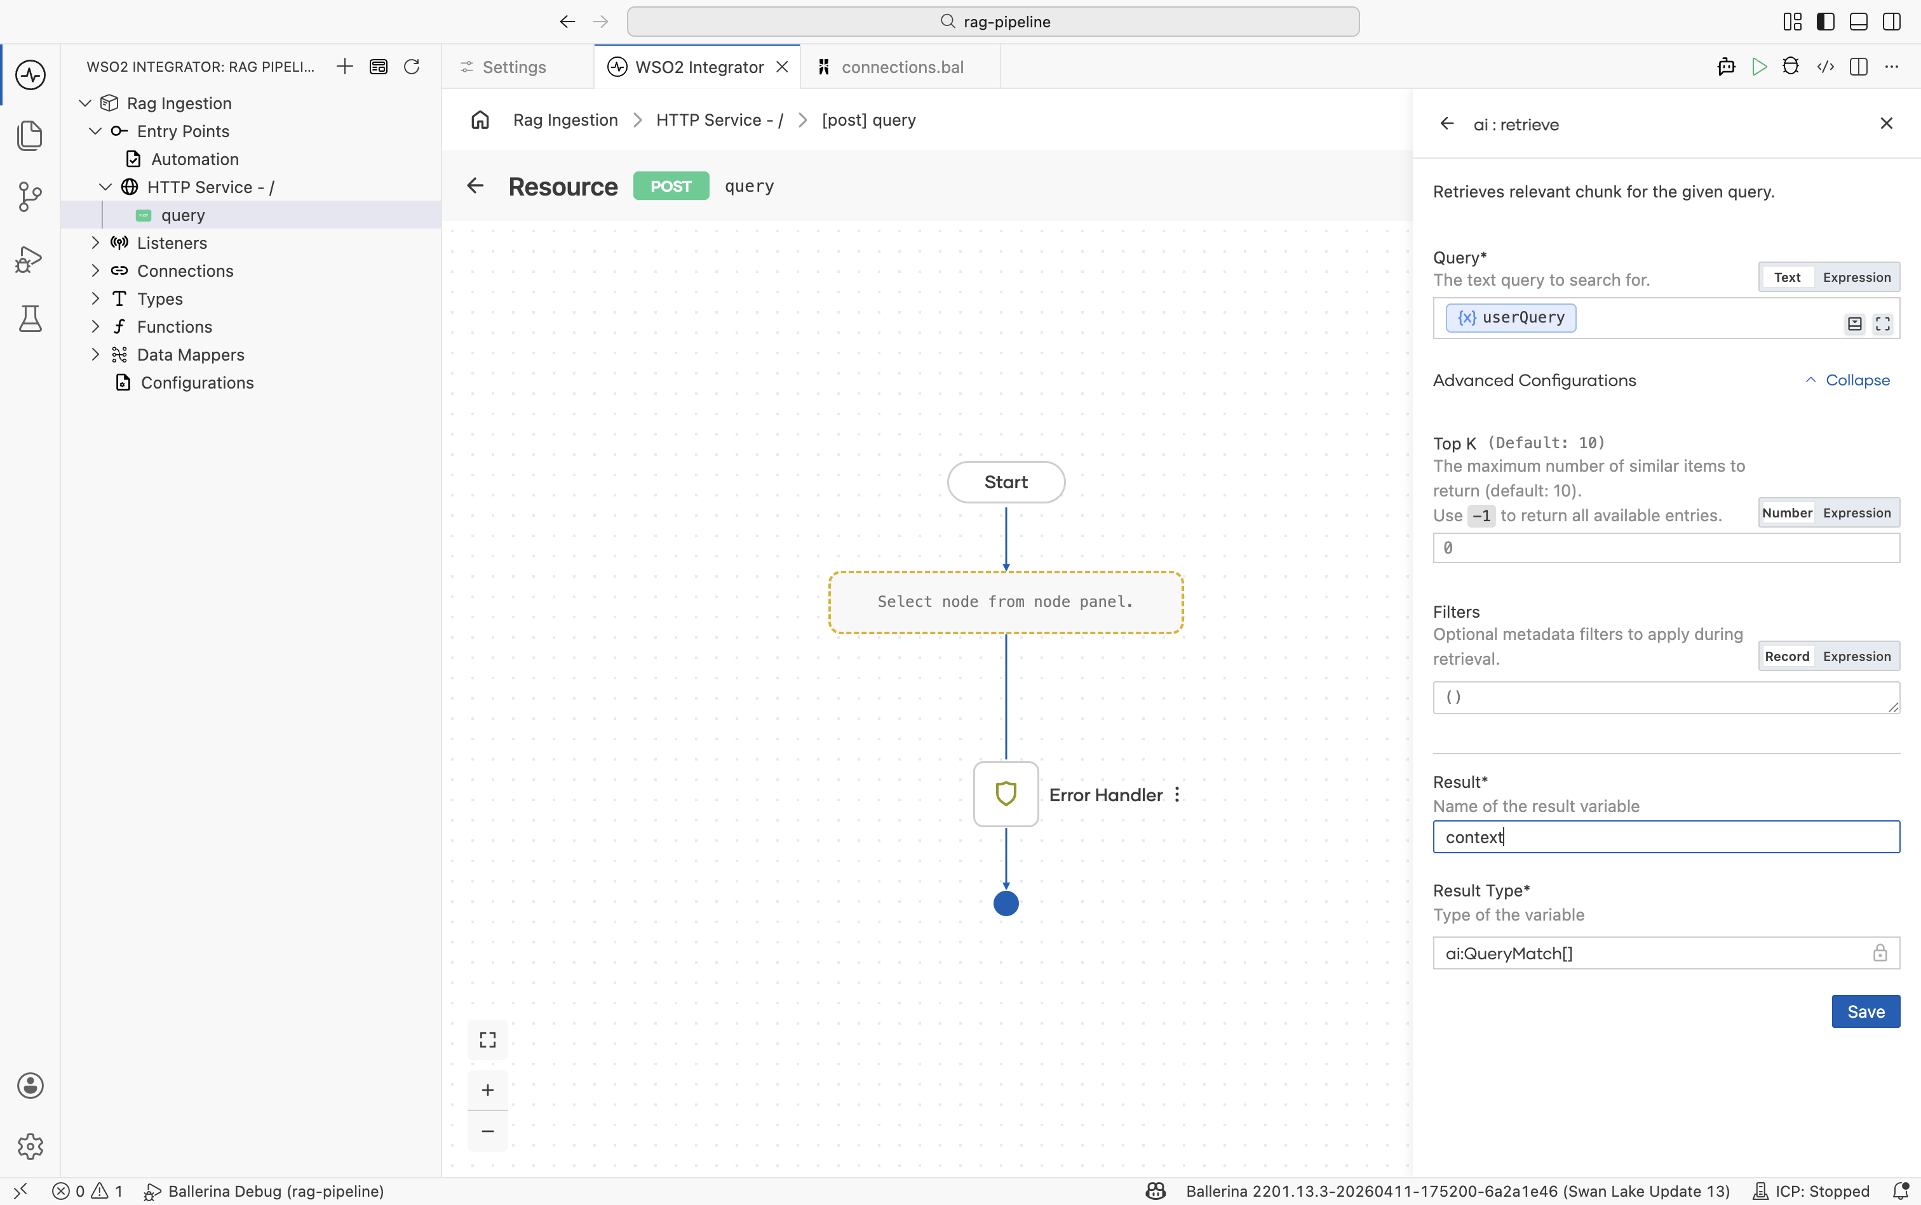Viewport: 1921px width, 1205px height.
Task: Click fit to screen icon on canvas
Action: click(488, 1040)
